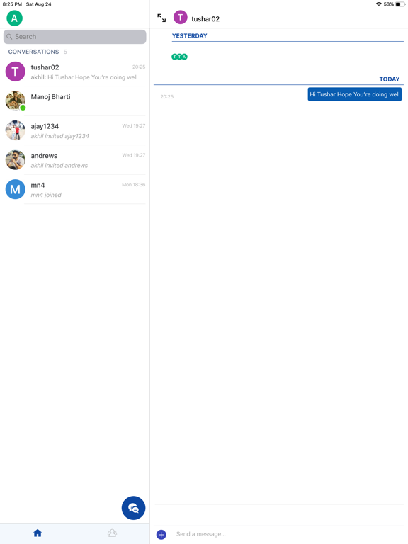Image resolution: width=408 pixels, height=544 pixels.
Task: Click the 'Send a message...' input field
Action: pos(288,534)
